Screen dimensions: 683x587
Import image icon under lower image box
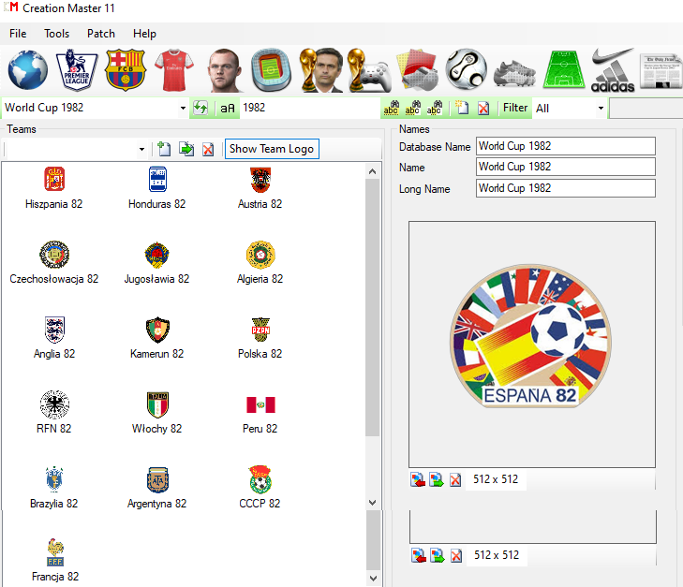click(419, 556)
